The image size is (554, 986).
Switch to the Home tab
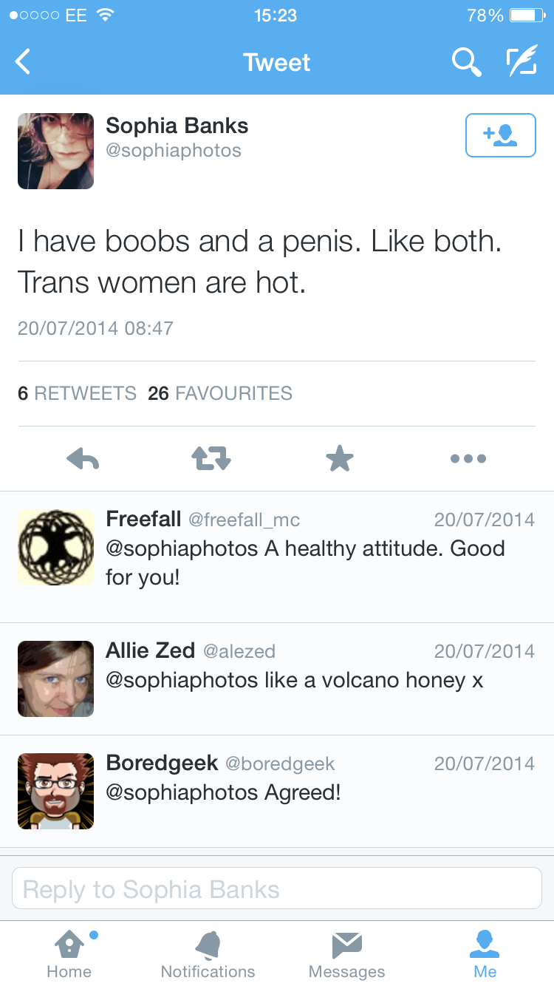coord(69,954)
